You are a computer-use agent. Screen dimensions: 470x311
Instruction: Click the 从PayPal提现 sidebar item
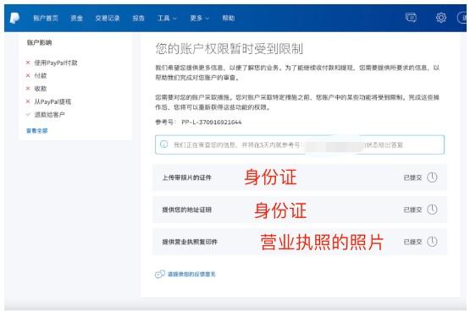pos(53,101)
